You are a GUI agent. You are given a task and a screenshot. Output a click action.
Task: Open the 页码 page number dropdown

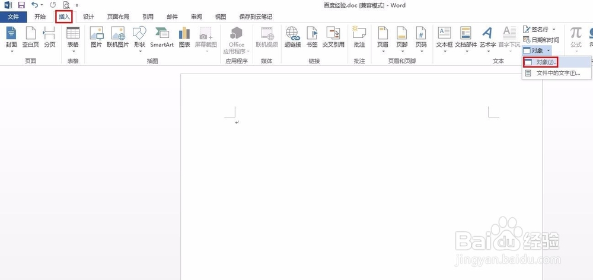pos(421,39)
